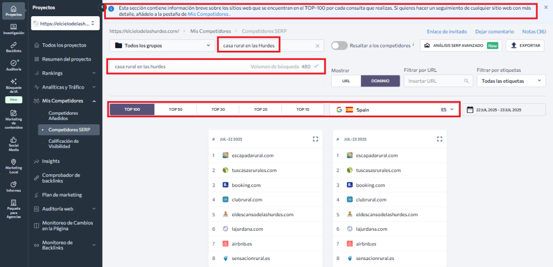Open the 22 JUL 2025 - 23 JUL 2025 date picker
553x267 pixels.
[504, 110]
